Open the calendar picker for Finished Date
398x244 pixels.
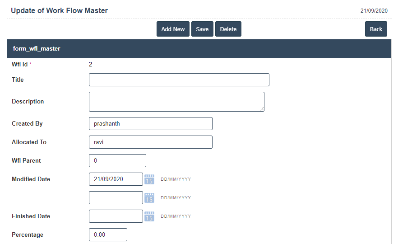pyautogui.click(x=149, y=216)
